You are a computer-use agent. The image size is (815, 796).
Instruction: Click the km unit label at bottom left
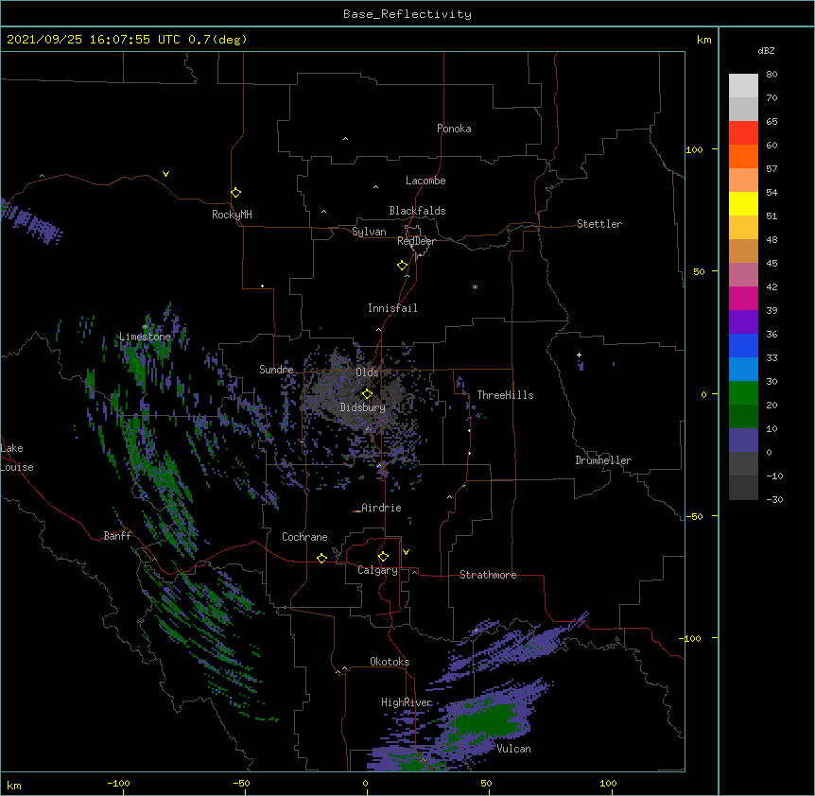14,785
